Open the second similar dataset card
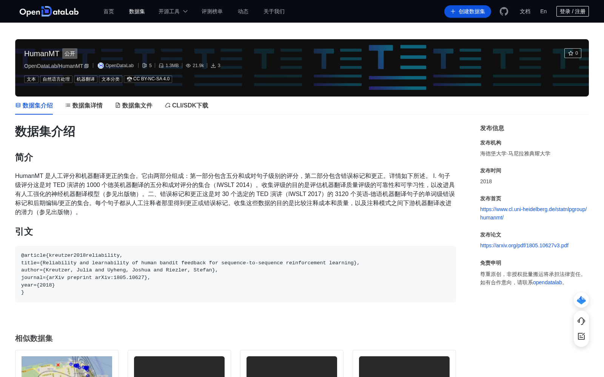Image resolution: width=604 pixels, height=377 pixels. click(179, 364)
